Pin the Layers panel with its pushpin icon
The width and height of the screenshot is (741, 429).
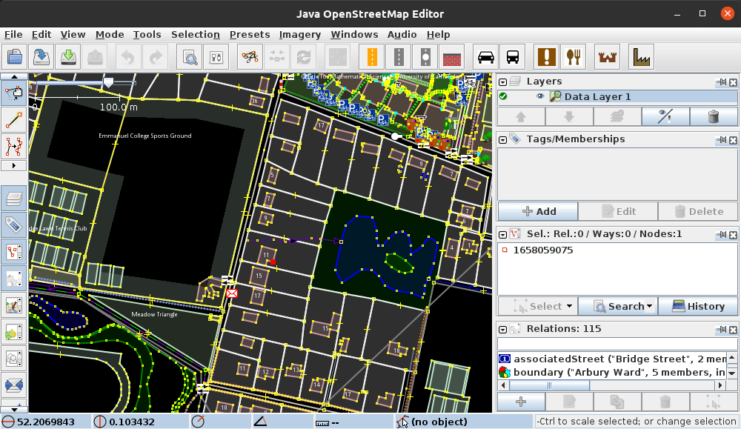point(721,82)
